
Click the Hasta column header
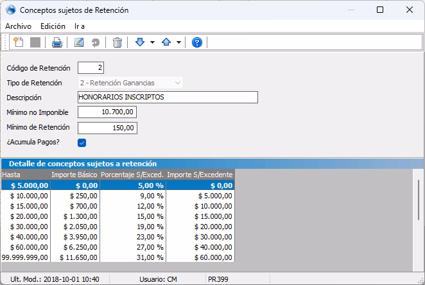point(26,175)
